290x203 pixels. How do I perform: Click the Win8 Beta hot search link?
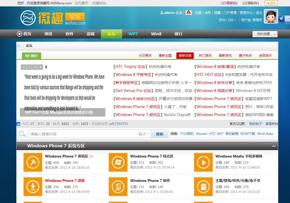265,134
